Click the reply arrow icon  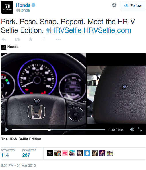[x=4, y=39]
